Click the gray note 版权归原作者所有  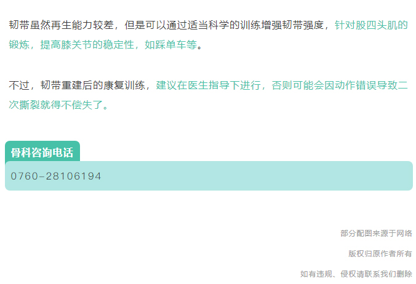(x=380, y=253)
